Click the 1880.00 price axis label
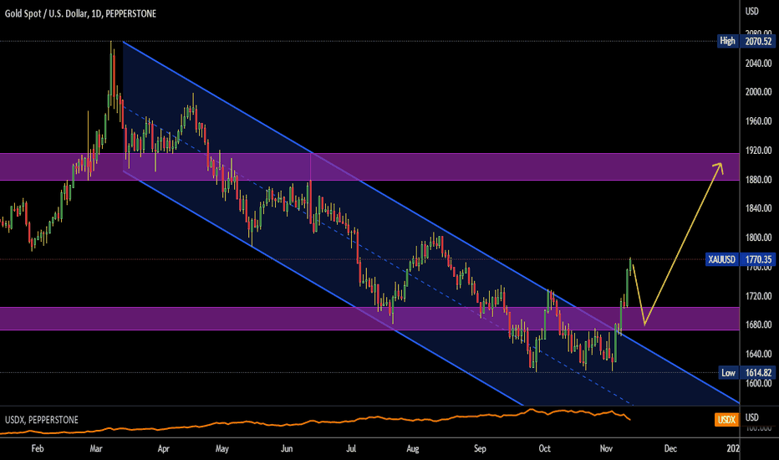Screen dimensions: 779x460 coord(759,180)
